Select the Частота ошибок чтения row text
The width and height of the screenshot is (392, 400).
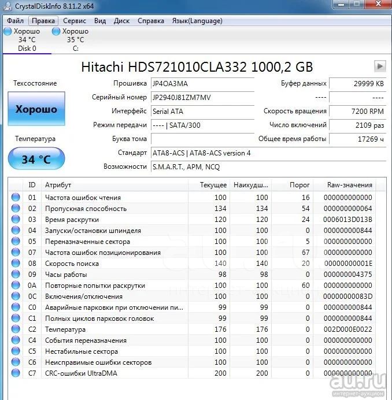point(83,198)
